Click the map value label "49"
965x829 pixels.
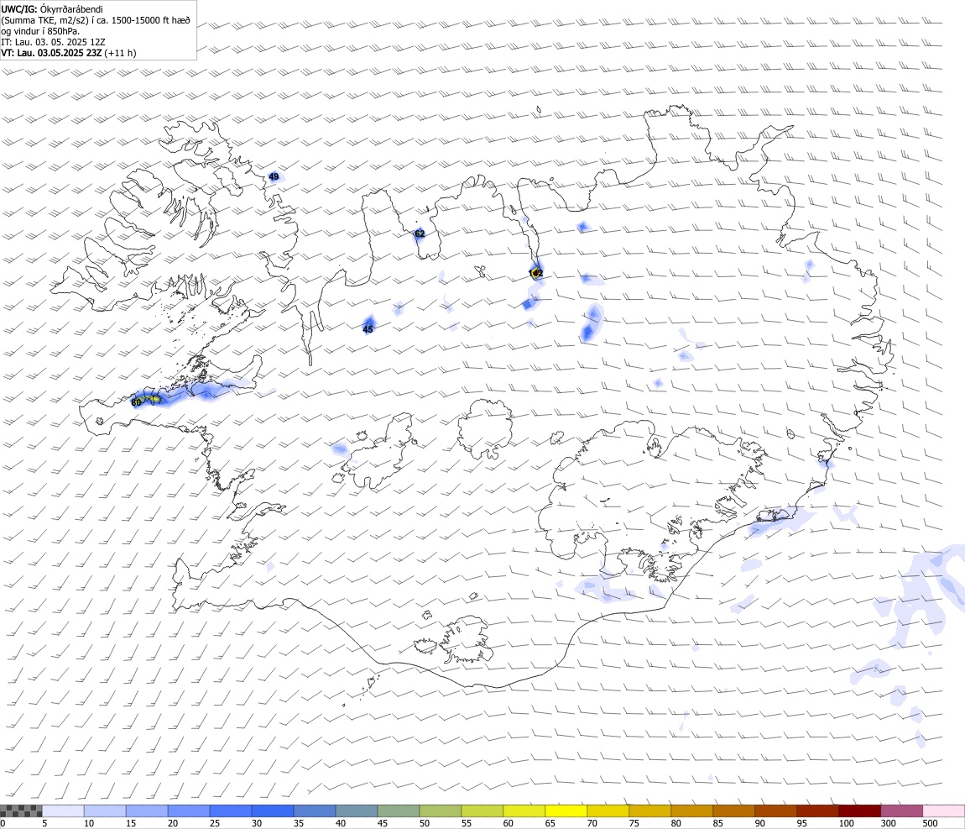coord(274,176)
